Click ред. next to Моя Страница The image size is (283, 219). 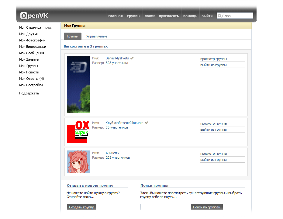pyautogui.click(x=49, y=27)
